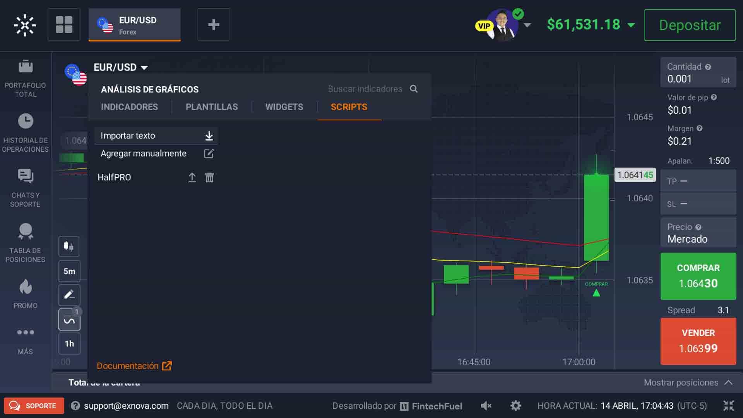Click the Buscar indicadores search field
The width and height of the screenshot is (743, 418).
tap(365, 89)
